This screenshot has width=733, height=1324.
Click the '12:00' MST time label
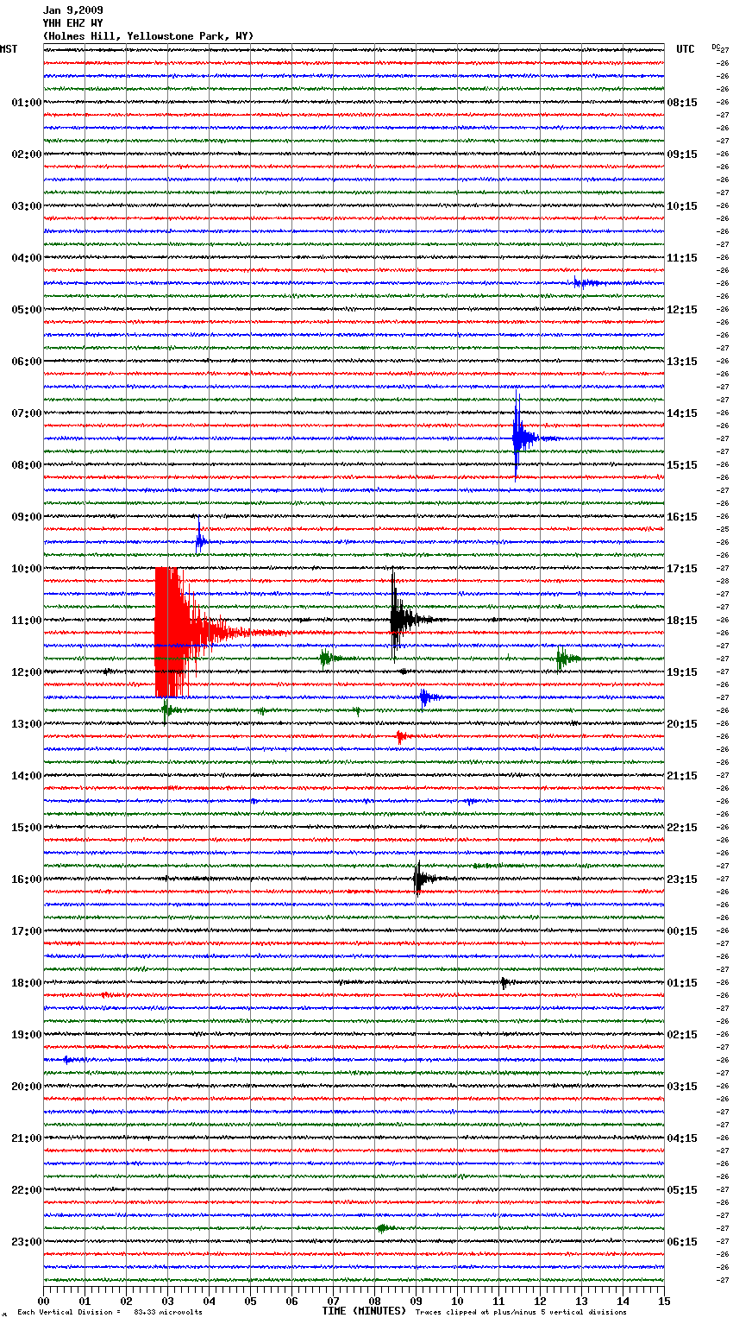click(26, 672)
